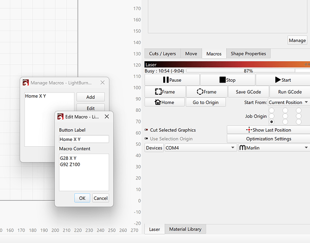This screenshot has width=310, height=243.
Task: Switch to Material Library tab
Action: (185, 229)
